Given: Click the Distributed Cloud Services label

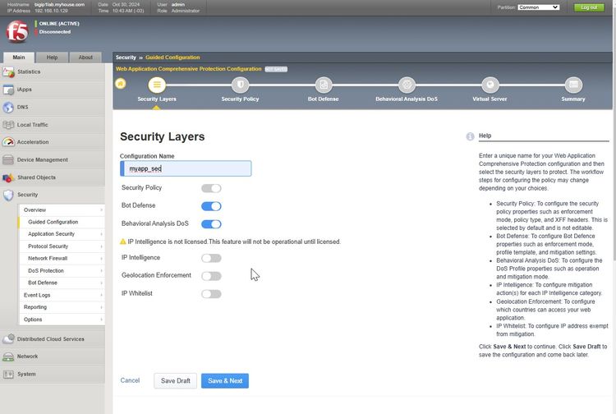Looking at the screenshot, I should 51,339.
